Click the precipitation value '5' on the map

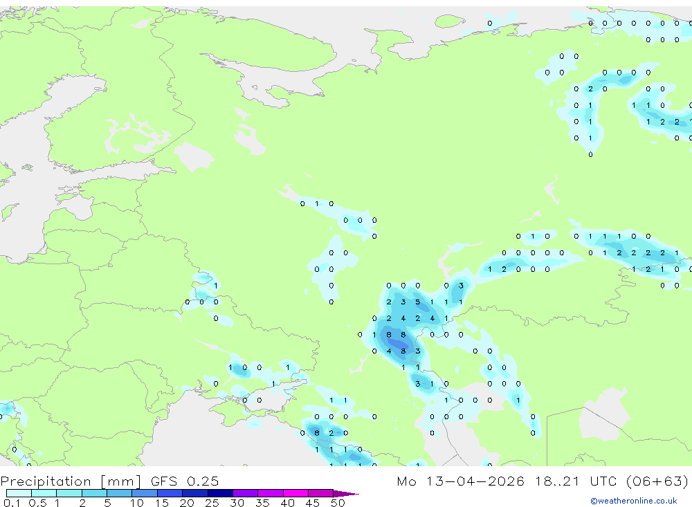click(417, 302)
